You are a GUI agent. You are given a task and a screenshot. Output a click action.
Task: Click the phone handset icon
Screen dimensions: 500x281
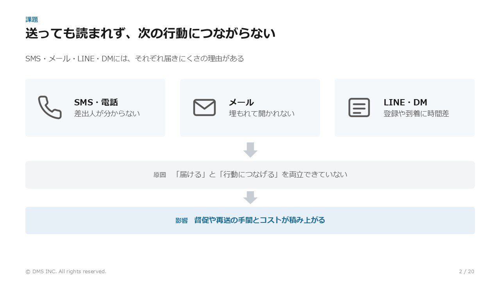pos(50,107)
